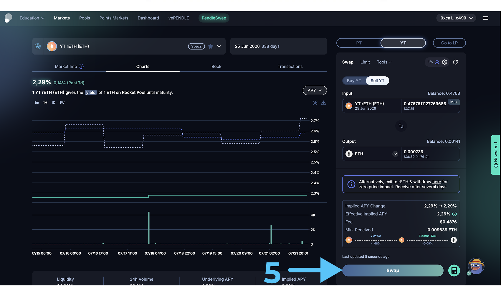Image resolution: width=501 pixels, height=296 pixels.
Task: Expand the APY chart type dropdown
Action: click(315, 91)
